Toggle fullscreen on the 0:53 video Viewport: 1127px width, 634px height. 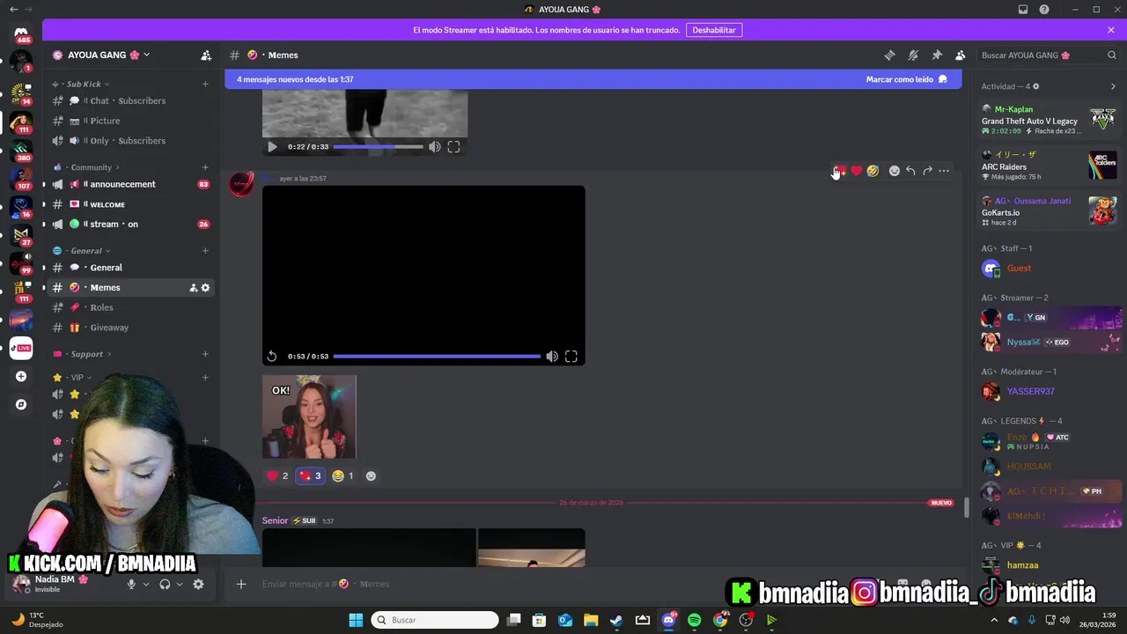coord(571,356)
